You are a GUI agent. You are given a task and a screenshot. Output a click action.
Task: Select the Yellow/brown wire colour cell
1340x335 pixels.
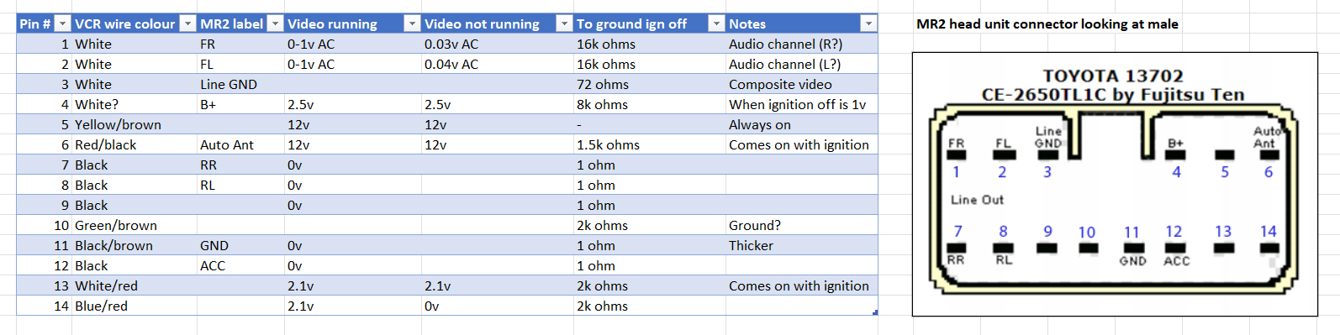point(135,124)
